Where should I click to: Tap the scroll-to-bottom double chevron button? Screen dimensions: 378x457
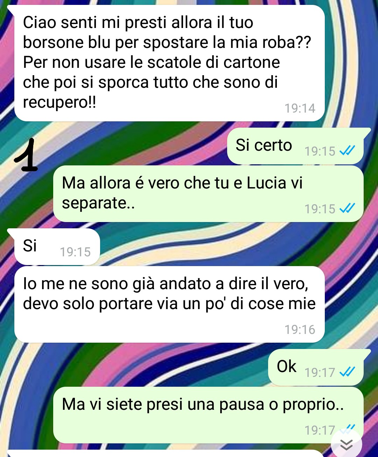click(346, 444)
